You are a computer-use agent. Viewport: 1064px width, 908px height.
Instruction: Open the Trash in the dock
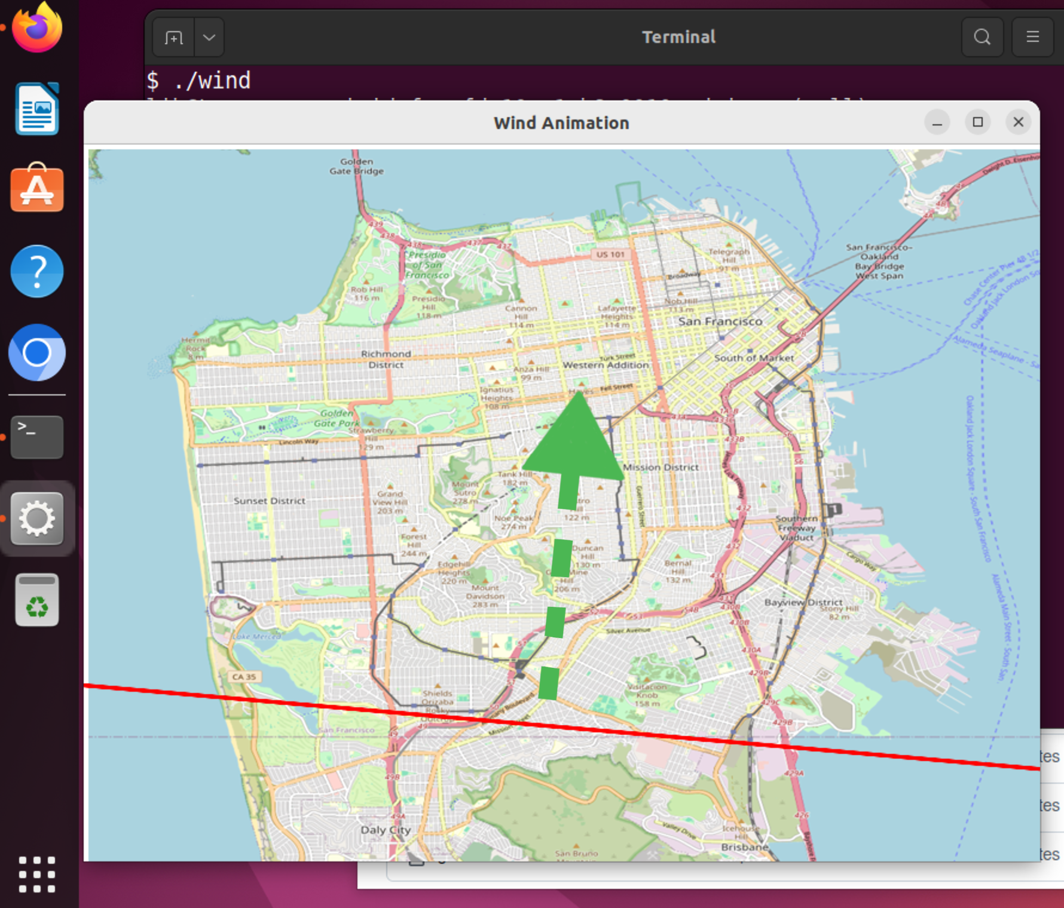pos(37,600)
